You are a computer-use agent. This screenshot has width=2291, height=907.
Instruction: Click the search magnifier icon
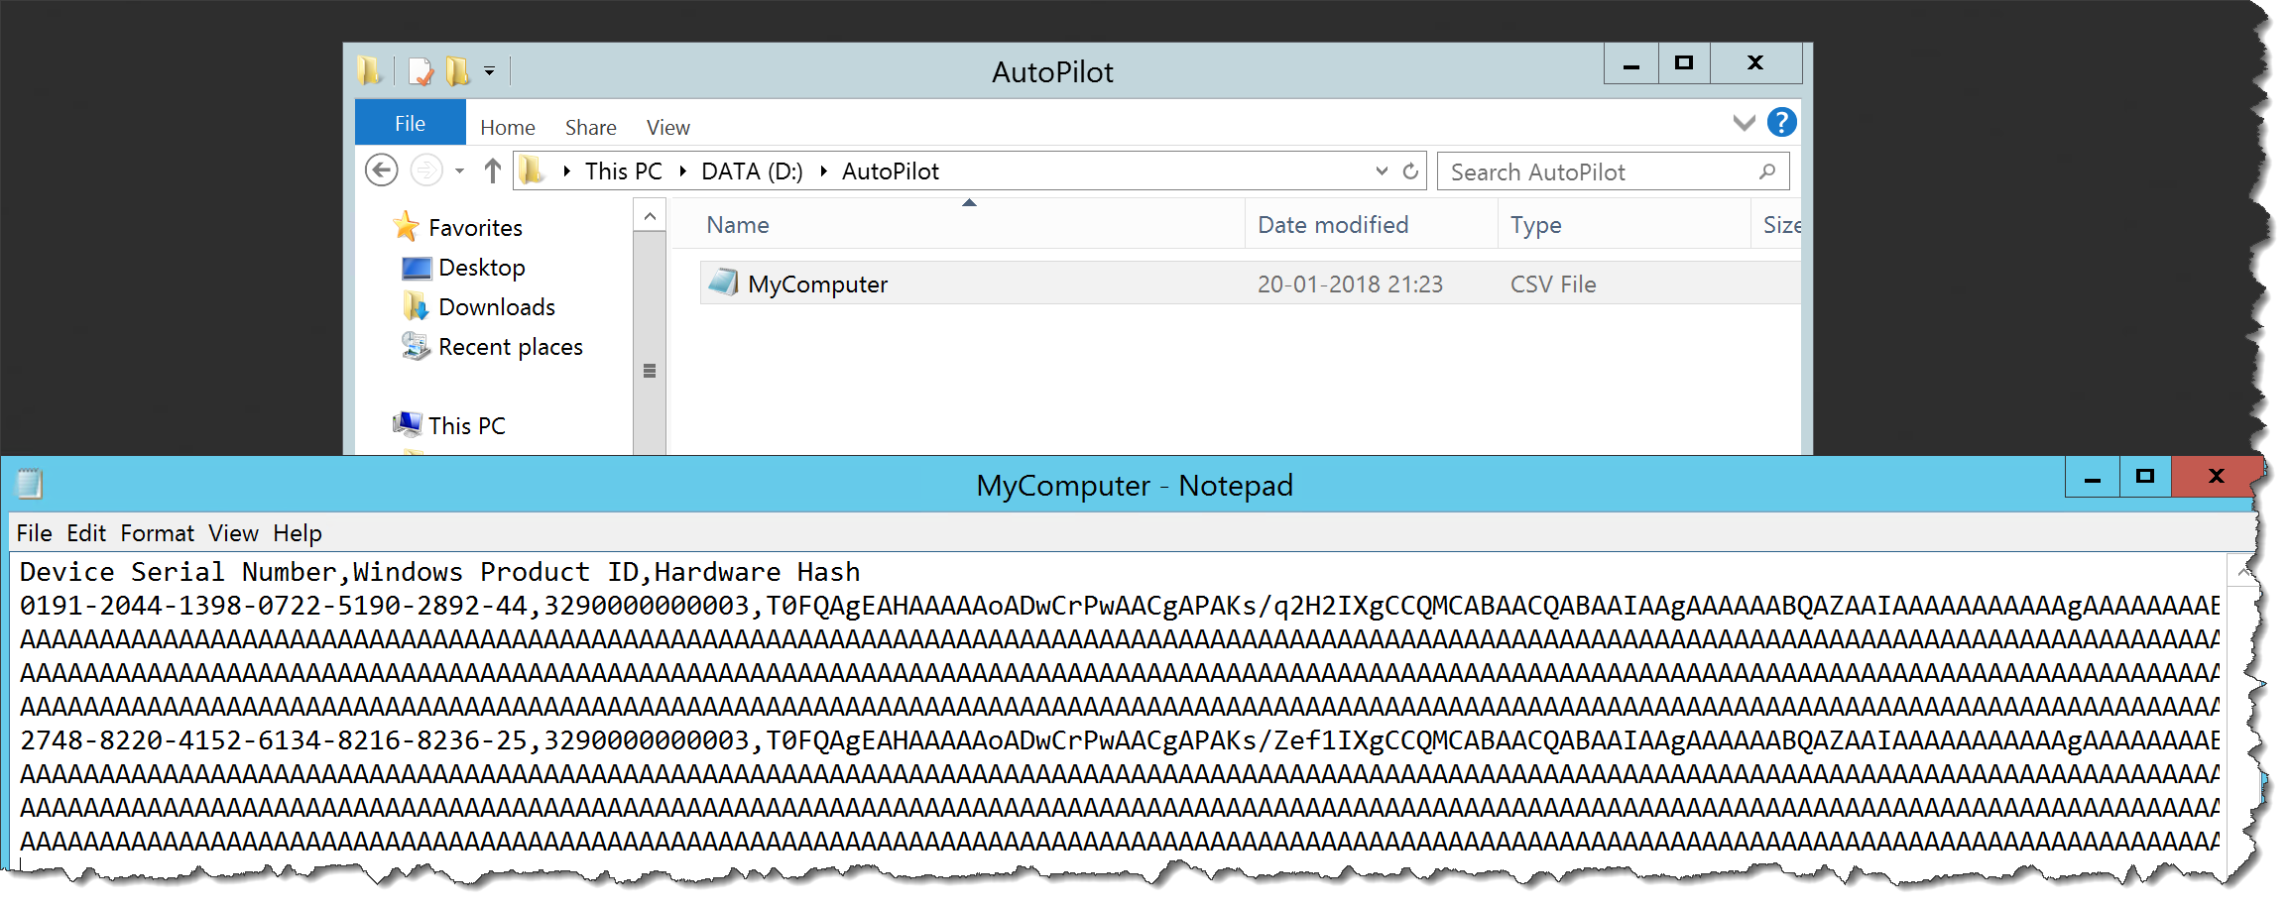point(1767,171)
